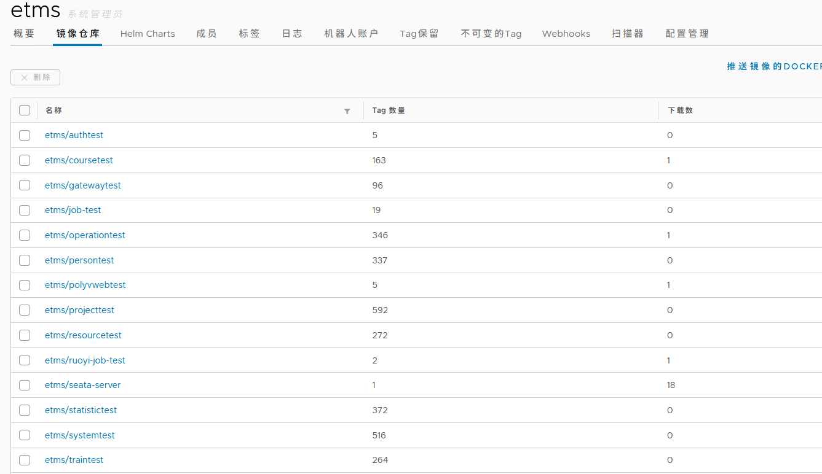Open the etms/ruoyi-job-test repository link
Viewport: 822px width, 474px height.
point(85,360)
